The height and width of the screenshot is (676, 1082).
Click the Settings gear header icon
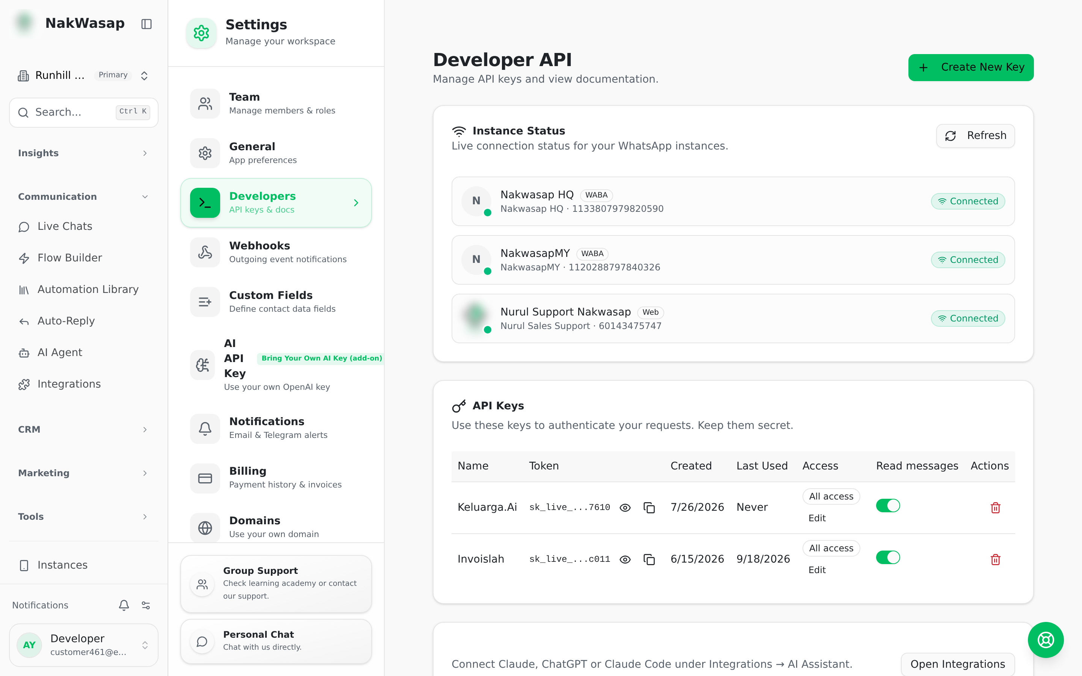point(201,33)
